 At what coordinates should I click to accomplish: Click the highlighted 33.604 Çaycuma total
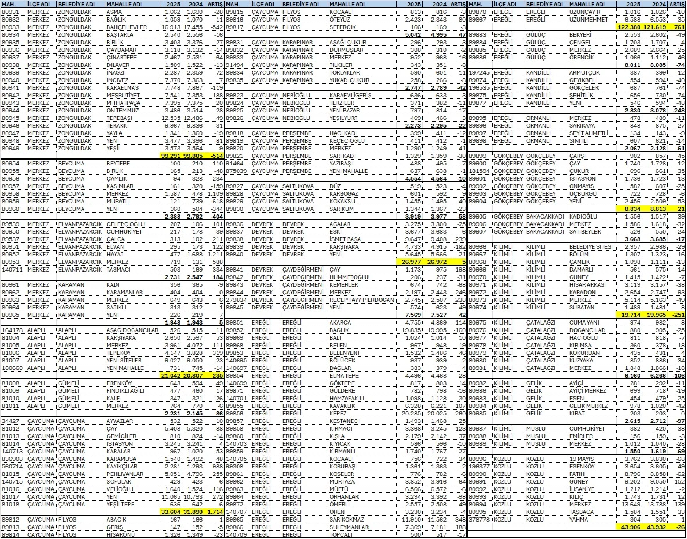click(170, 511)
